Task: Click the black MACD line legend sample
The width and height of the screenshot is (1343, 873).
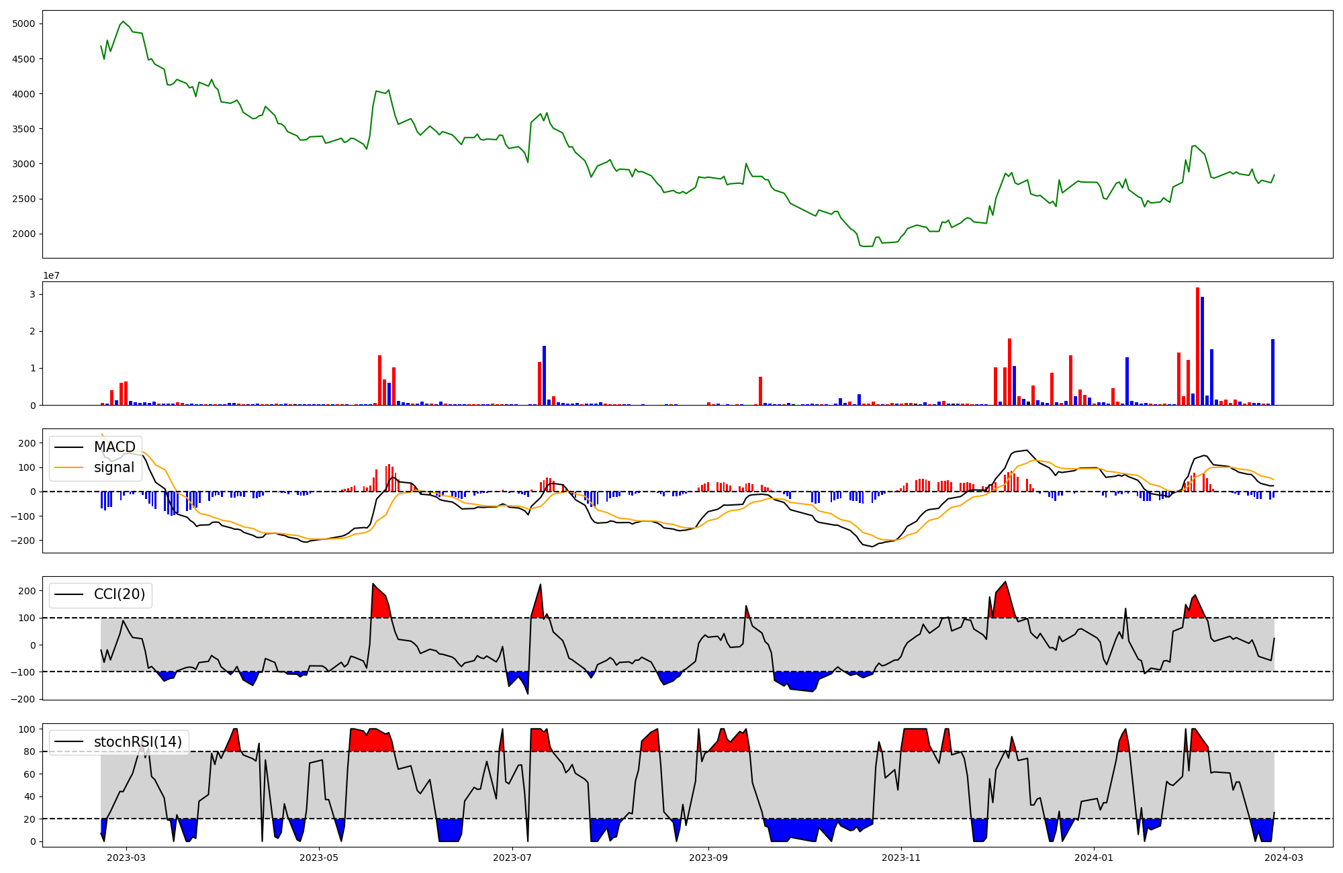Action: [68, 447]
